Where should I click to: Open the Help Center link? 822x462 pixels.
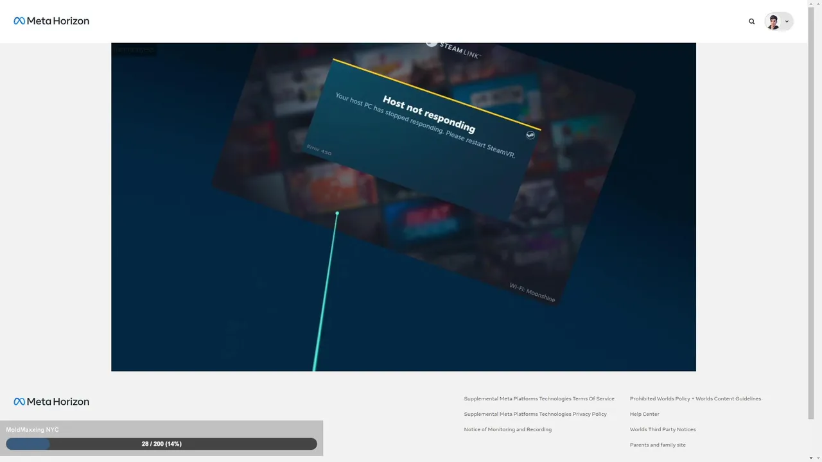[644, 414]
